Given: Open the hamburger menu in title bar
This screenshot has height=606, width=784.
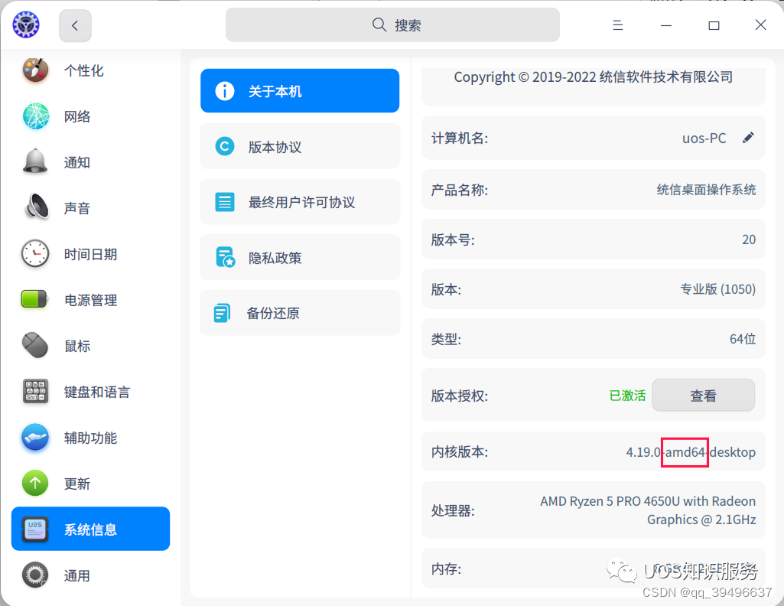Looking at the screenshot, I should pos(617,24).
